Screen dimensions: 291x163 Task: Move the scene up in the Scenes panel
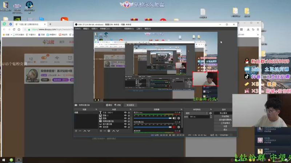click(x=85, y=131)
